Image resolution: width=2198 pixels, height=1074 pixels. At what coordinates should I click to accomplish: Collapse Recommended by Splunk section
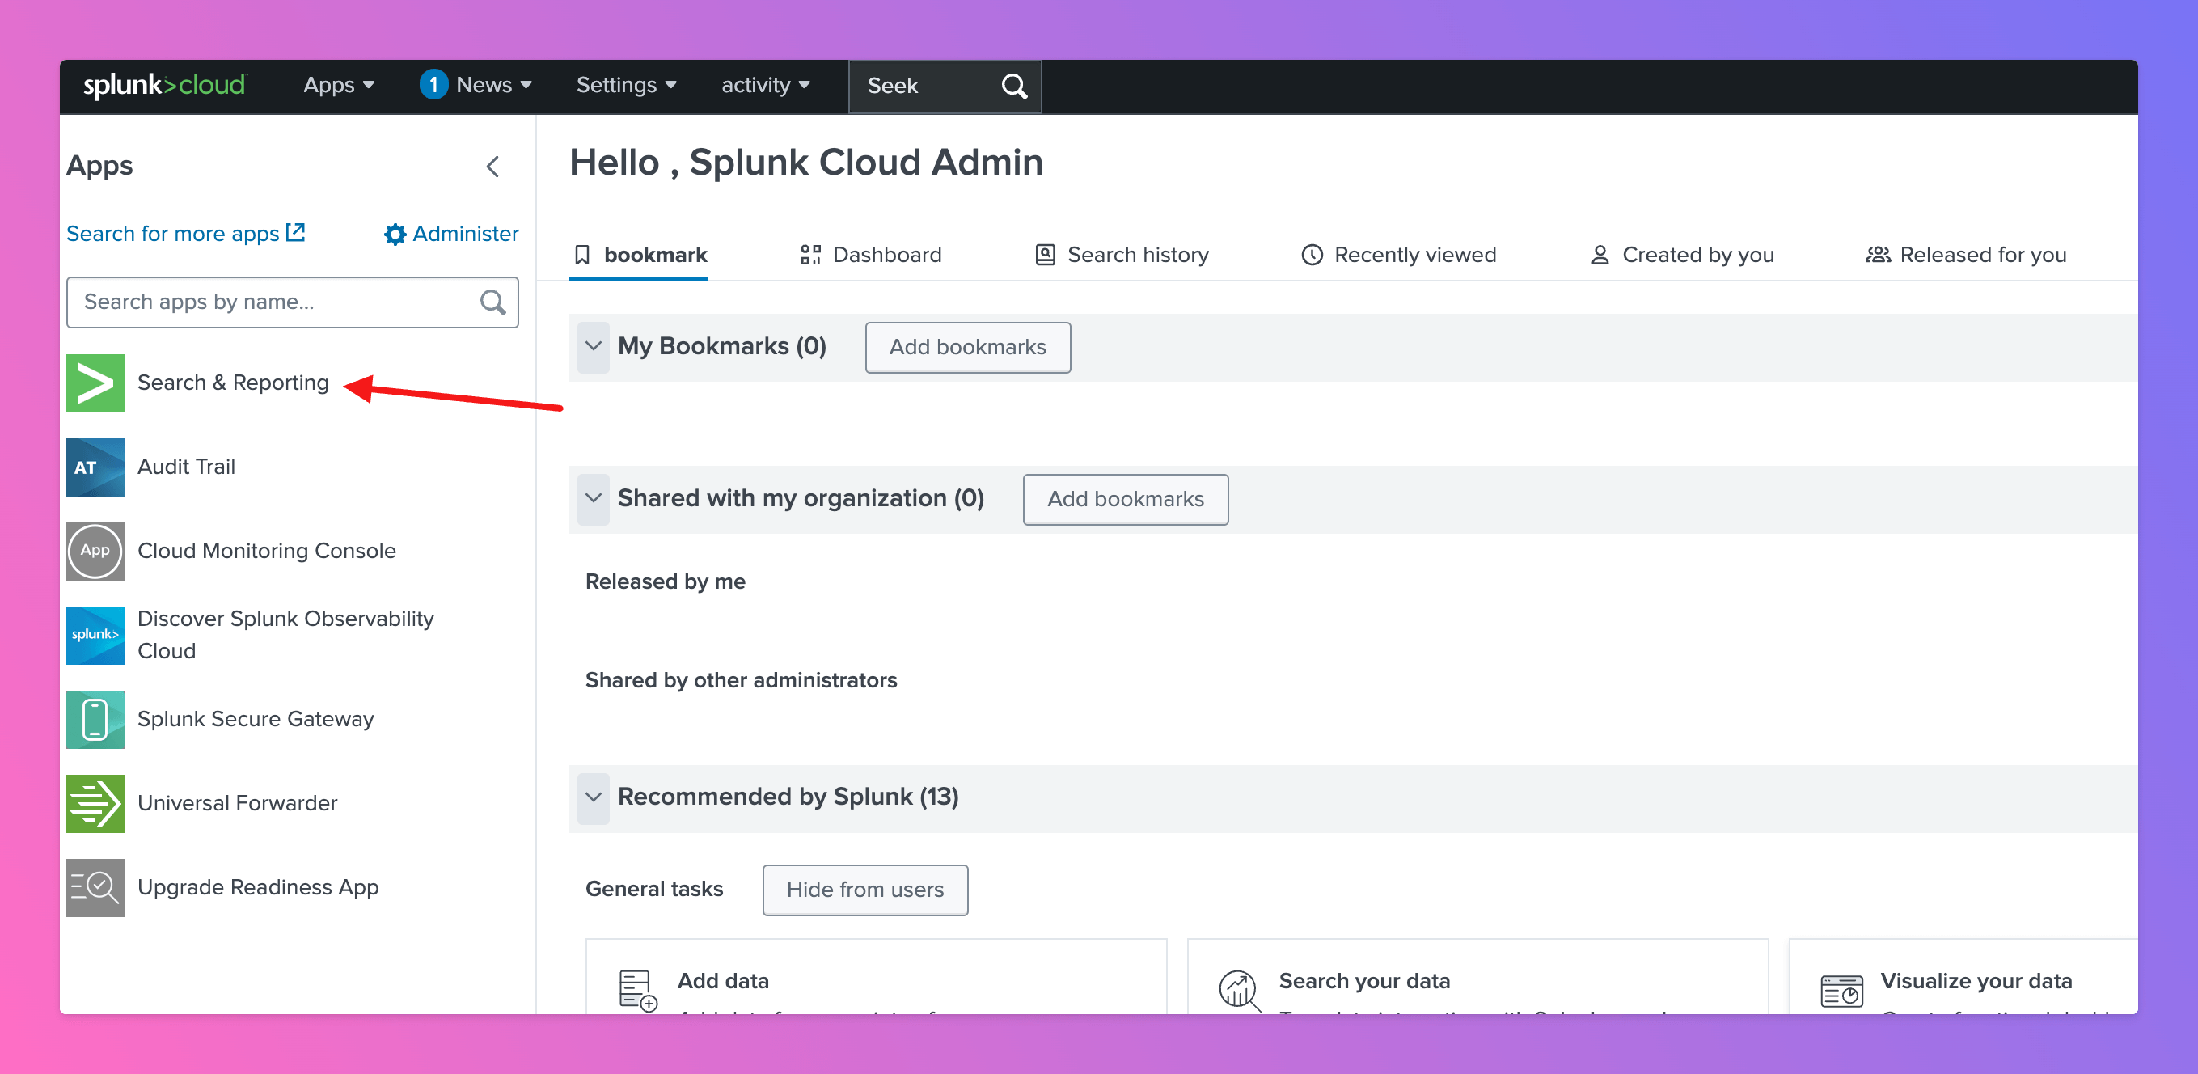tap(593, 797)
